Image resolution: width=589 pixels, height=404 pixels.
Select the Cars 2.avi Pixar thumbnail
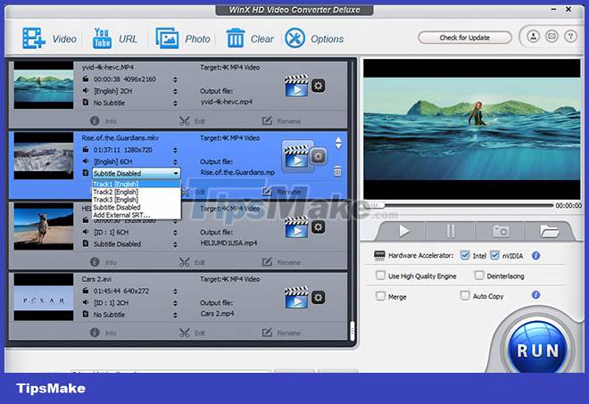click(x=44, y=297)
